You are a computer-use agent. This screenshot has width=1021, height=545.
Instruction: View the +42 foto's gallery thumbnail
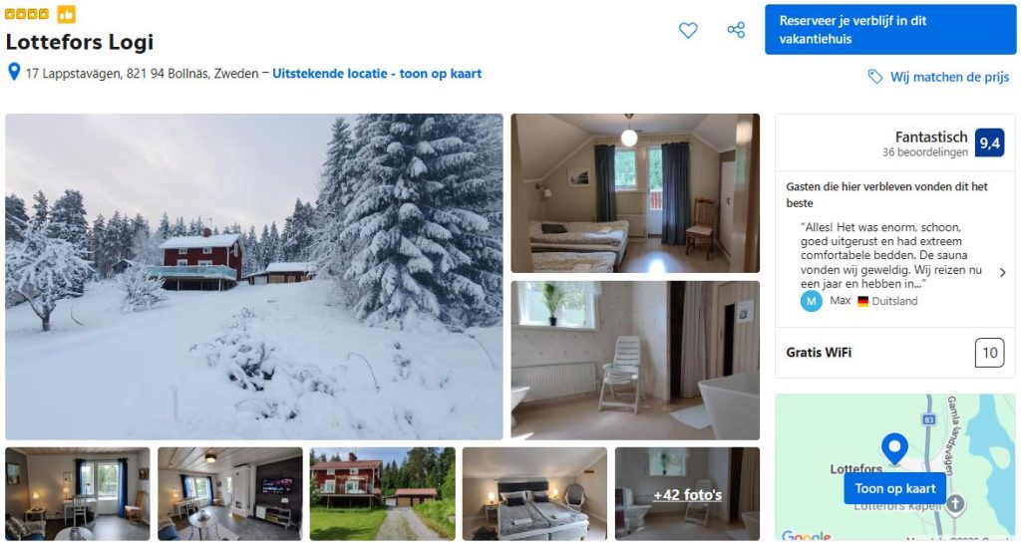click(687, 493)
